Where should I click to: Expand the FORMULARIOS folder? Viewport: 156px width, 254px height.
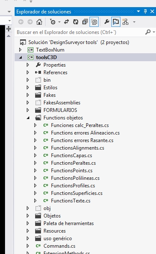click(x=28, y=110)
